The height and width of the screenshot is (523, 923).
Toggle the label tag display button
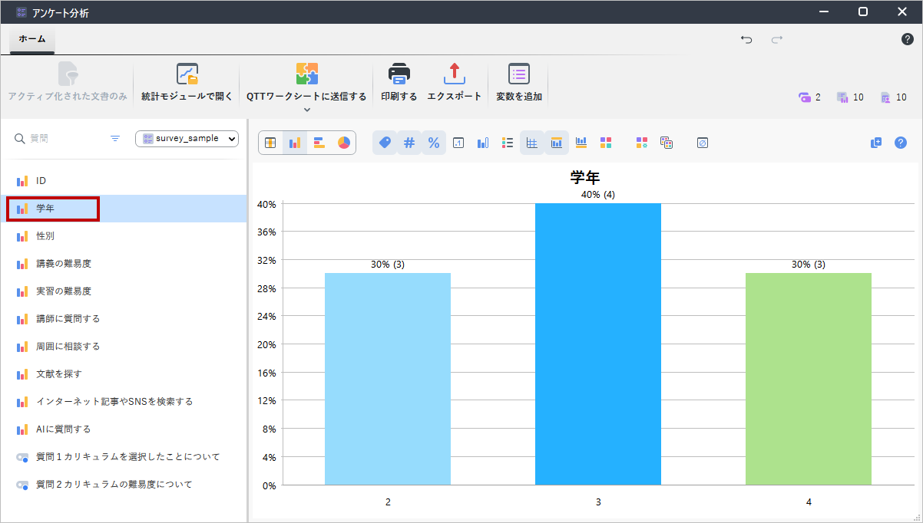click(x=385, y=143)
